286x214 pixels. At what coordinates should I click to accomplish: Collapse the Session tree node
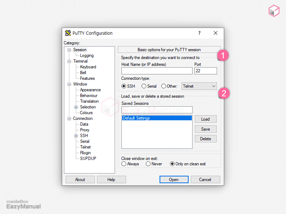pos(69,50)
